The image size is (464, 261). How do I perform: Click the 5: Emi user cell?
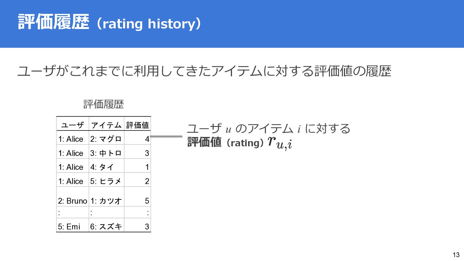[x=69, y=227]
